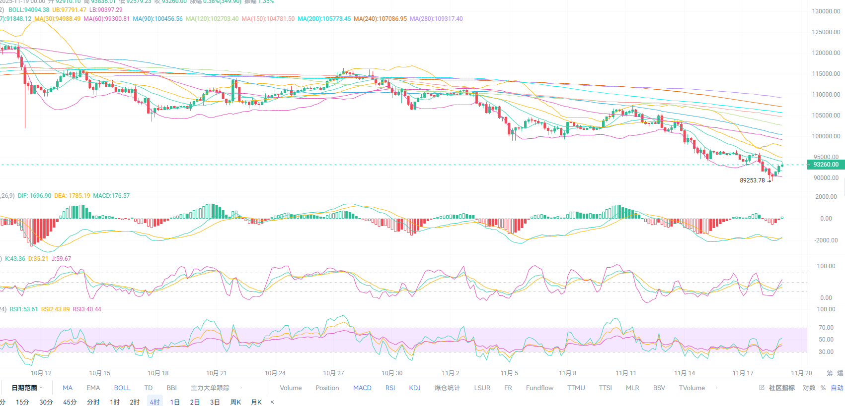This screenshot has width=845, height=406.
Task: Turn off the KDJ indicator
Action: [415, 388]
